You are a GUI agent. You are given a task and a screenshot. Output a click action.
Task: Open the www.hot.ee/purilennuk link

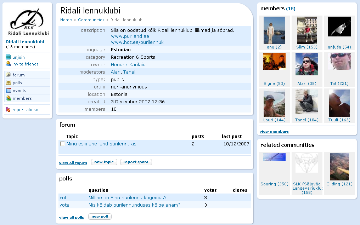pyautogui.click(x=137, y=42)
